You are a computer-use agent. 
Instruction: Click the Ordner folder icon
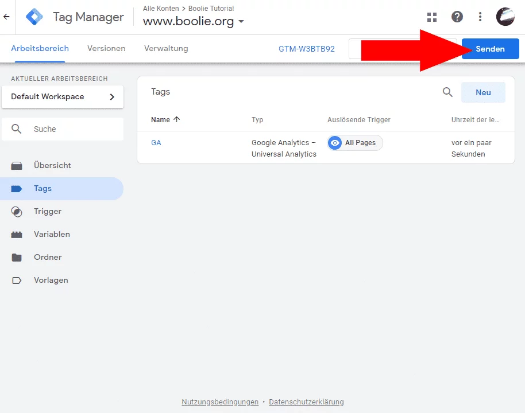[x=17, y=257]
